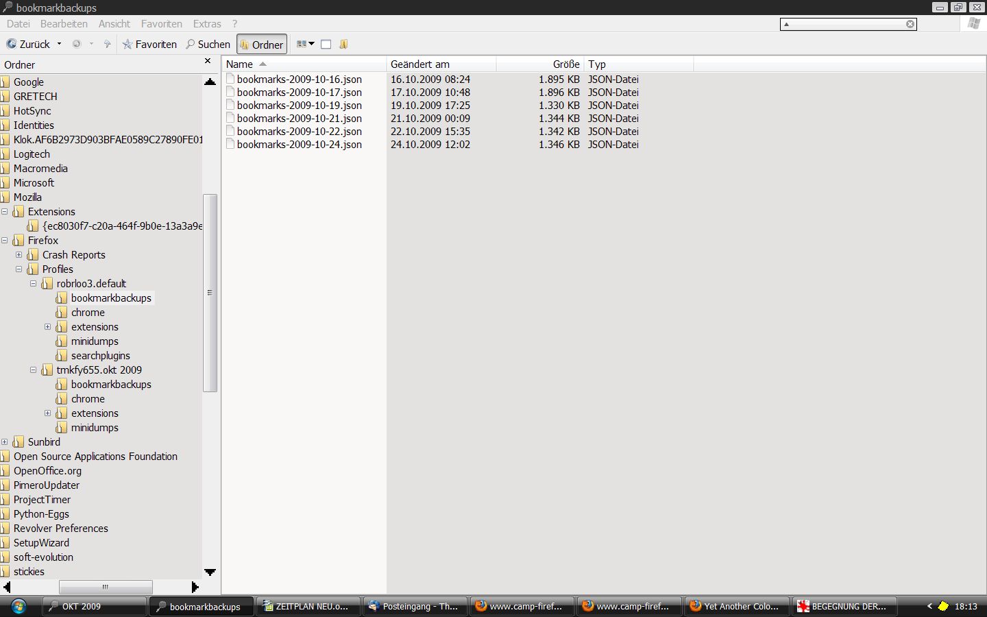Open the view mode dropdown in toolbar
This screenshot has height=617, width=987.
tap(305, 44)
